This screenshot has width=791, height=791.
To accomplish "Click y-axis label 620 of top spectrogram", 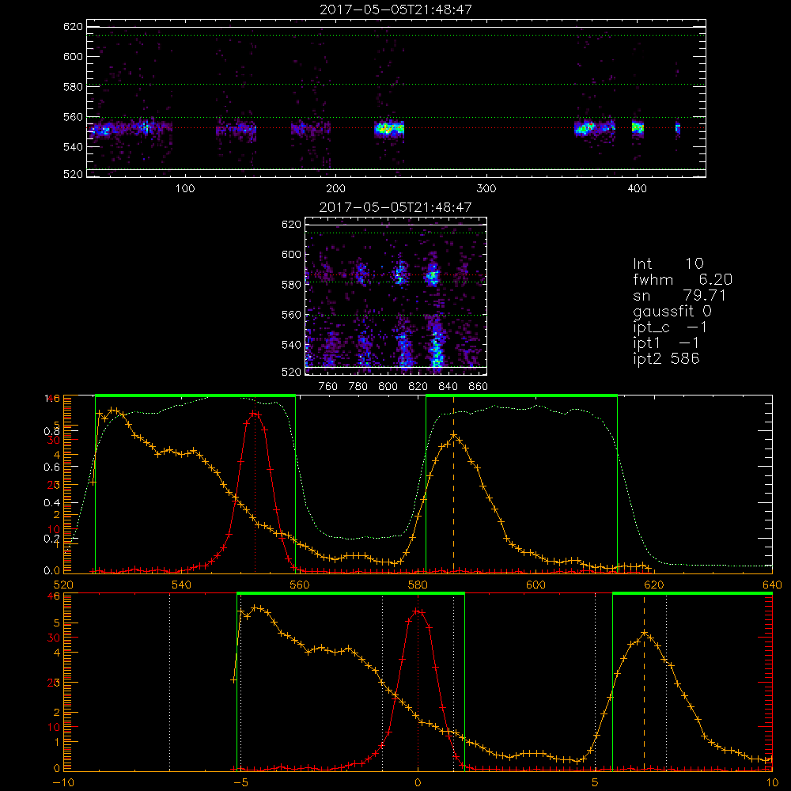I will 73,27.
